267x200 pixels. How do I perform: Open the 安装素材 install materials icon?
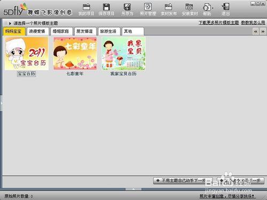point(190,7)
